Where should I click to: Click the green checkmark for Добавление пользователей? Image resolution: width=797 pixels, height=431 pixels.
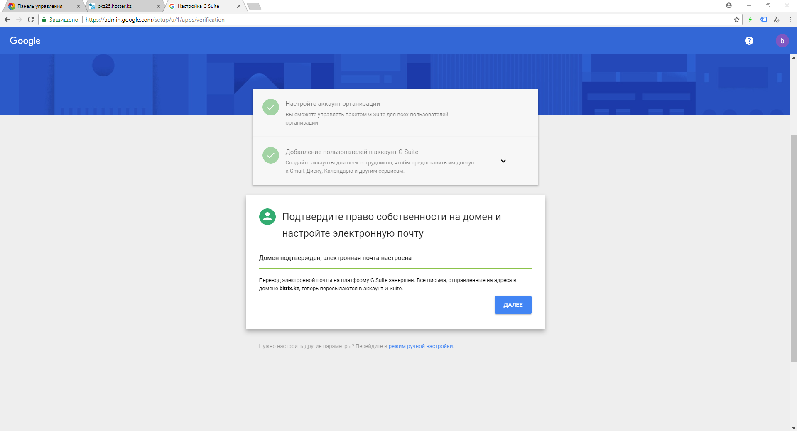[271, 155]
